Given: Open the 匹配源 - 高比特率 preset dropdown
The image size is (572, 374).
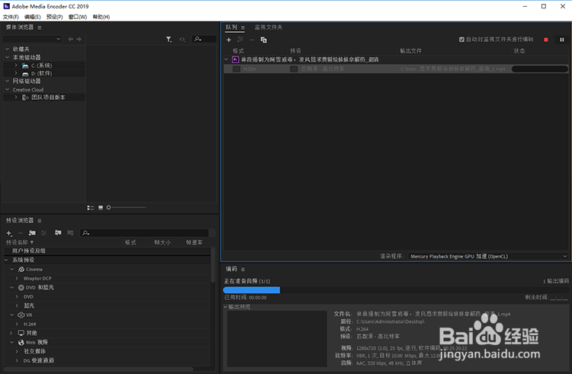Looking at the screenshot, I should [294, 69].
